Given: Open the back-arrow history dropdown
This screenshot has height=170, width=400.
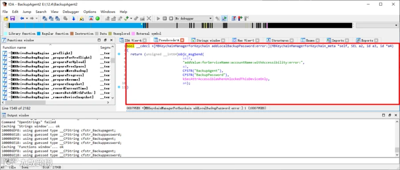Looking at the screenshot, I should 27,19.
